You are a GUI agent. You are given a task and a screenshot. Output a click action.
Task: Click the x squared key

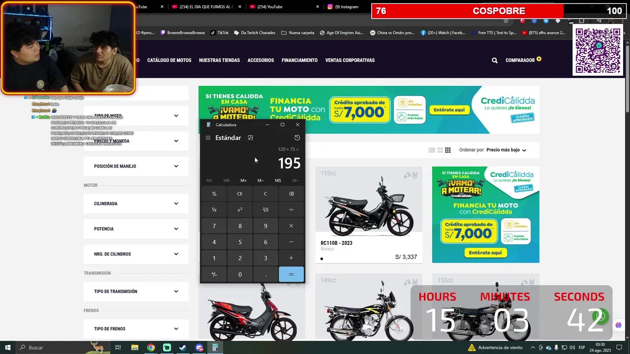240,210
